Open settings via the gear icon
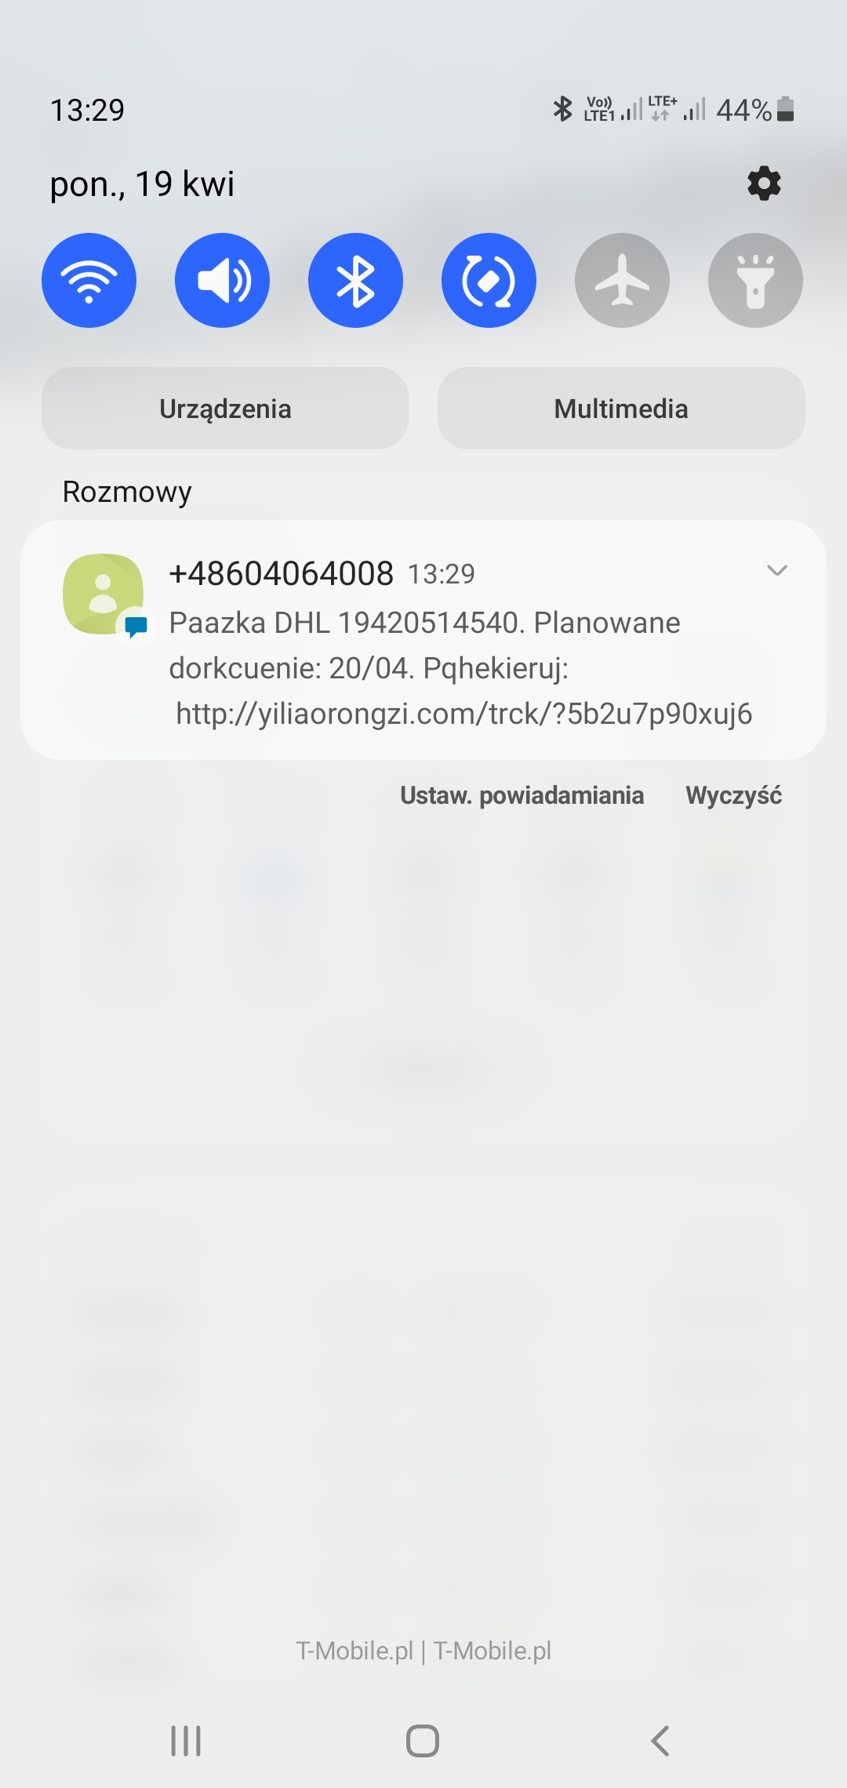This screenshot has width=847, height=1788. 764,184
